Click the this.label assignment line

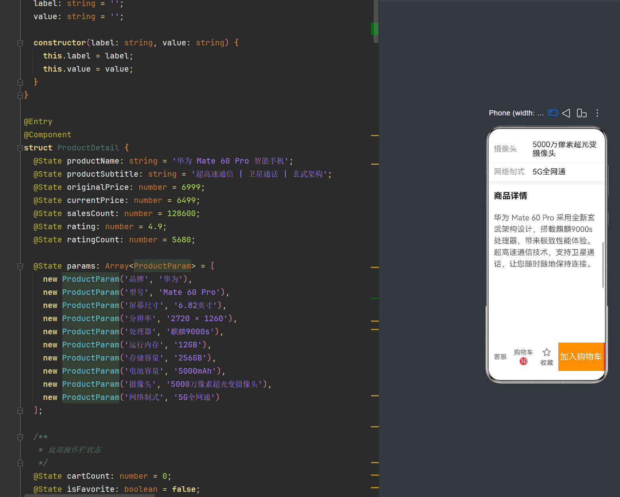coord(88,56)
